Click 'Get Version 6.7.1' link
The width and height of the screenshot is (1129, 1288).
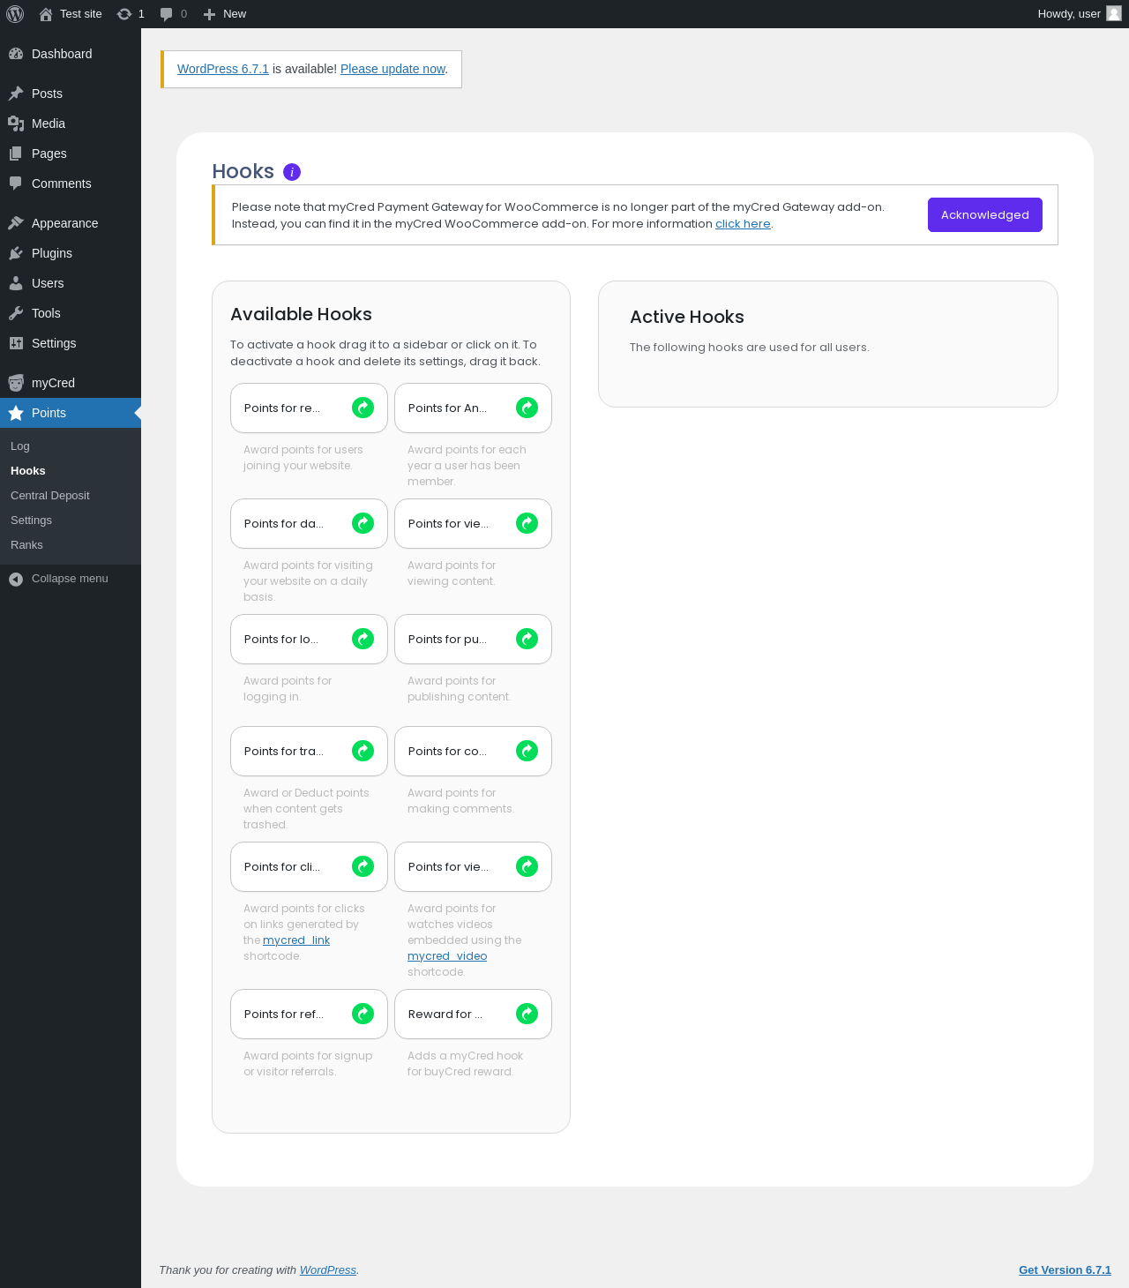[1065, 1270]
